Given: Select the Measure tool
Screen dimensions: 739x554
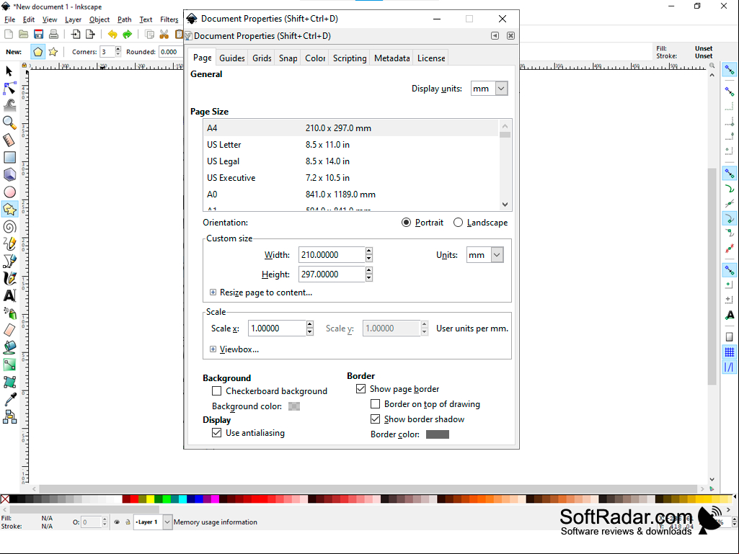Looking at the screenshot, I should pyautogui.click(x=9, y=140).
